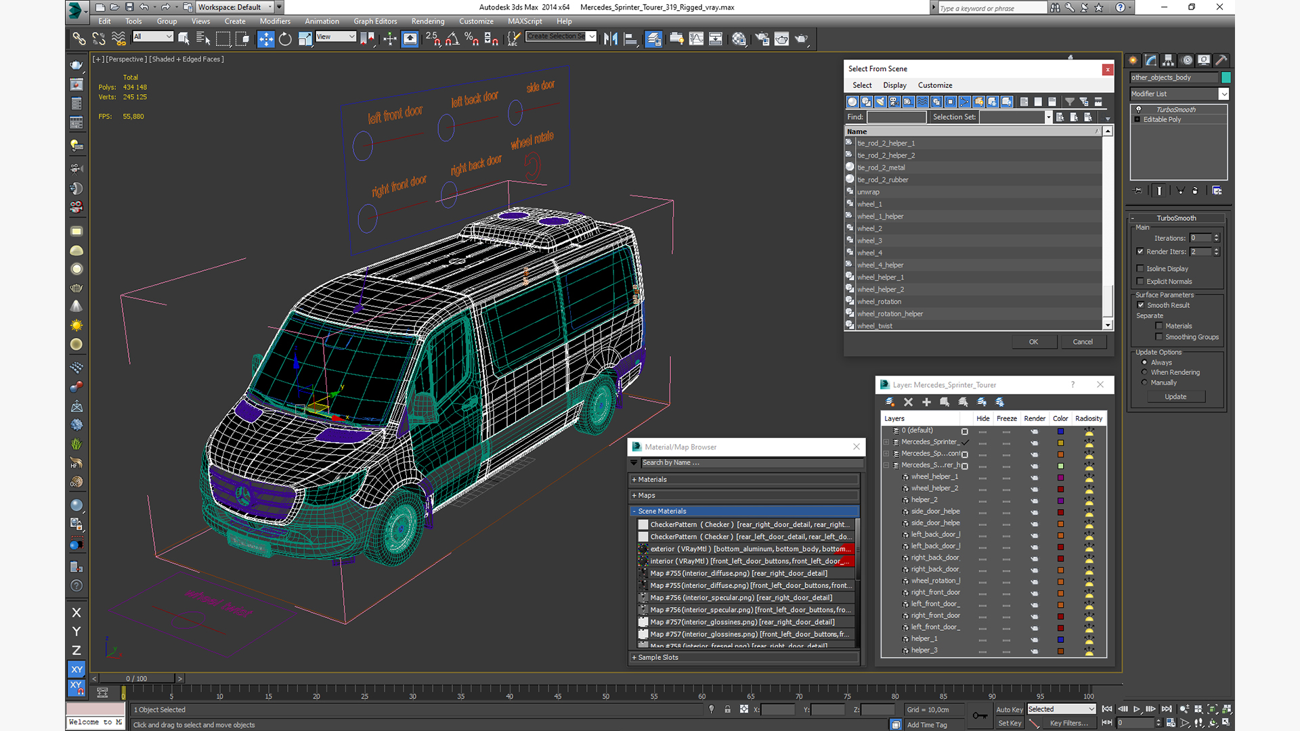Click Go to End transport button

pos(1167,709)
